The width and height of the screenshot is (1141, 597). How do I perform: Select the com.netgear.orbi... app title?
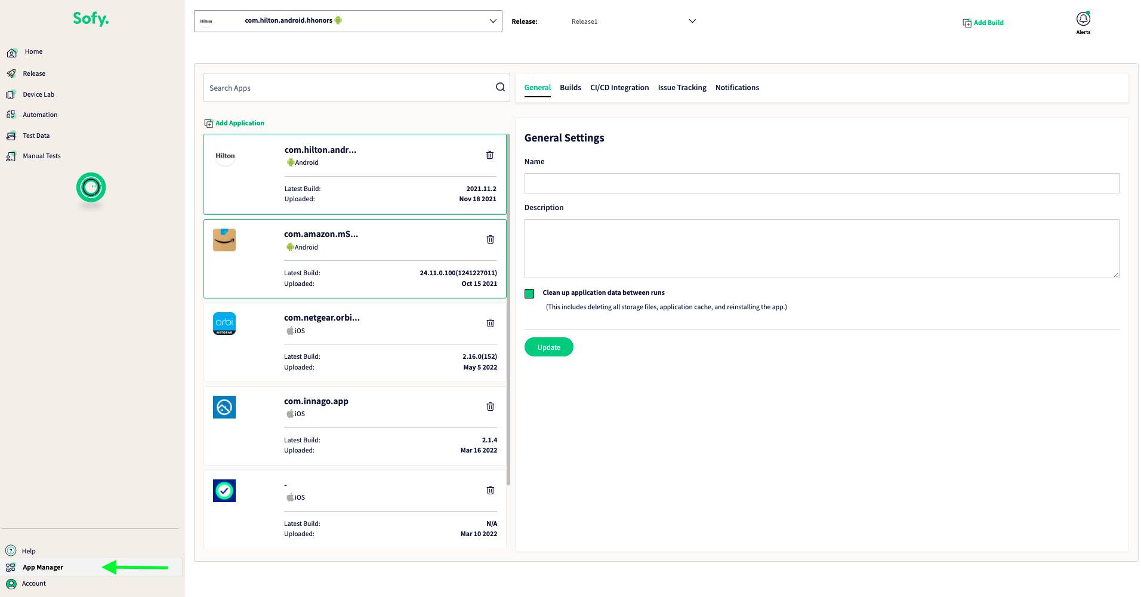[322, 318]
